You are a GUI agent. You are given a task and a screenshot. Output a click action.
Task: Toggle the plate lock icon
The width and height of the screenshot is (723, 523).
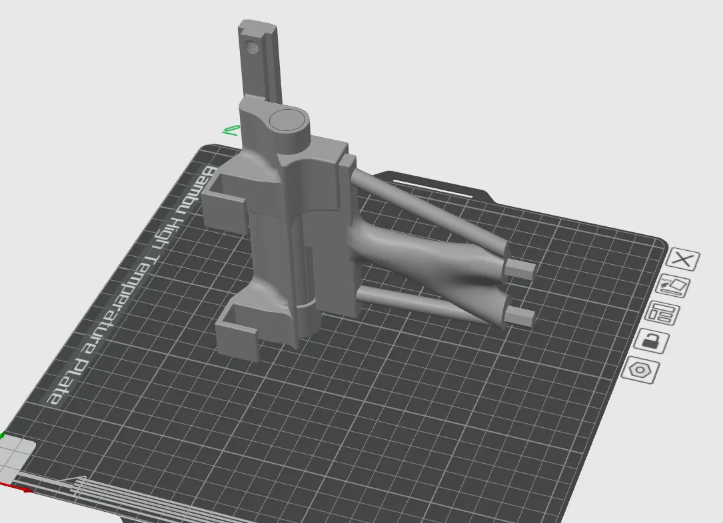(652, 341)
